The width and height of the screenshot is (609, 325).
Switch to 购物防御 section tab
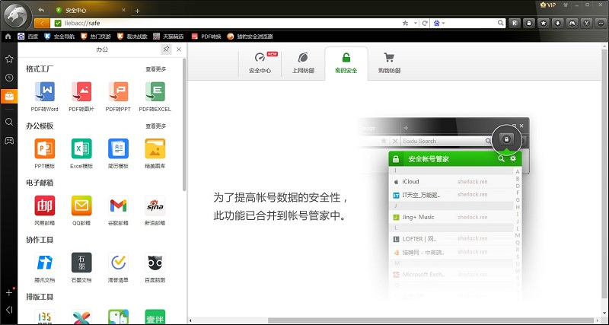[x=389, y=63]
